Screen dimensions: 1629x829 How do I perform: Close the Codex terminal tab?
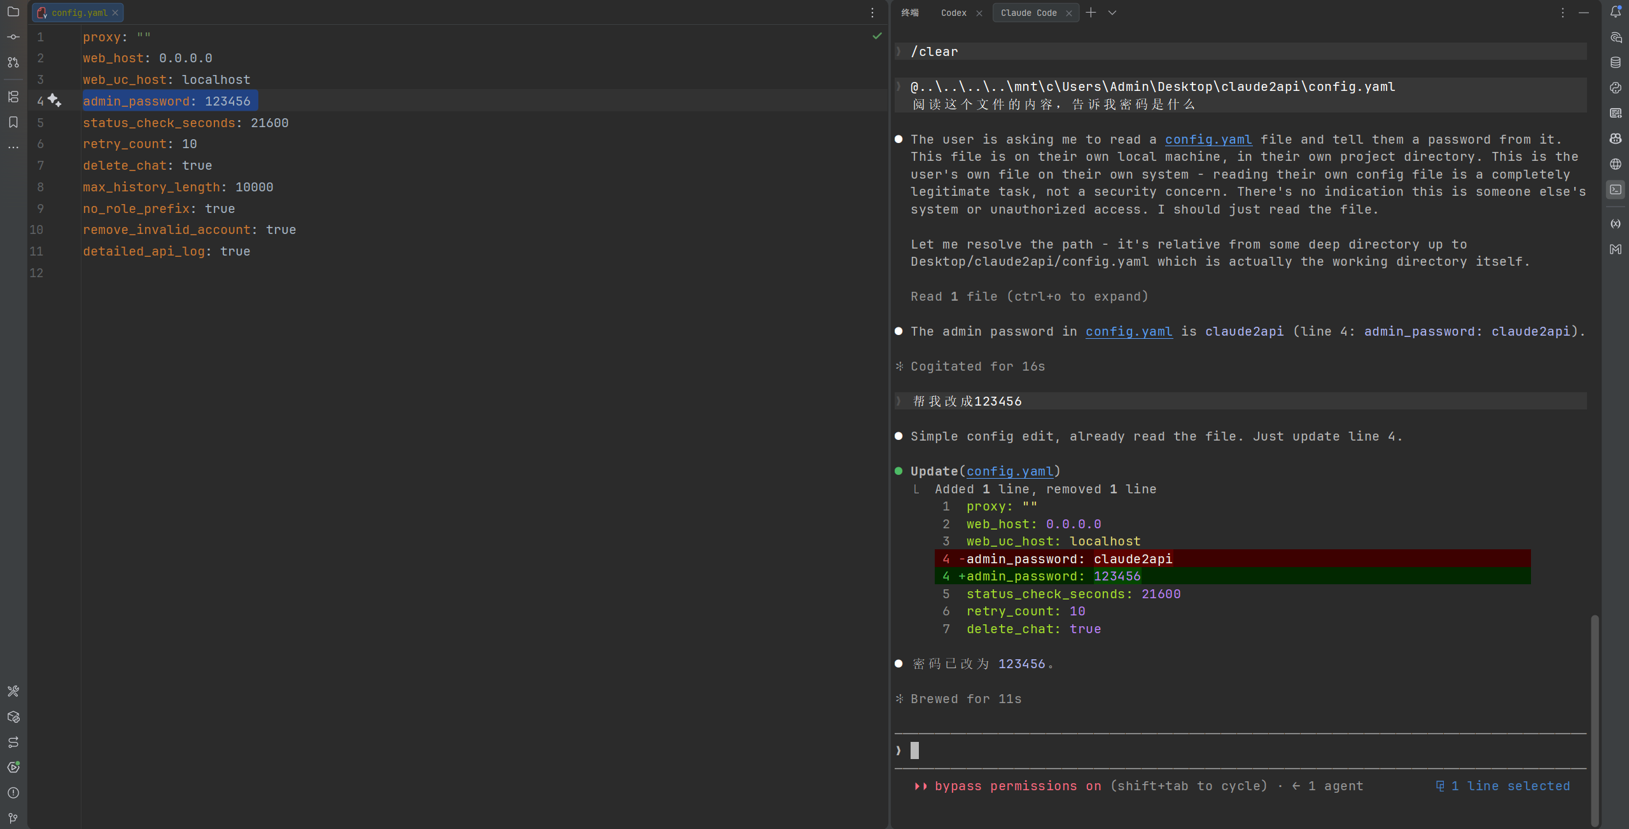point(979,13)
